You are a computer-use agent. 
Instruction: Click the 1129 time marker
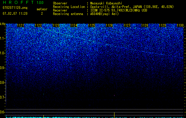coord(162,25)
